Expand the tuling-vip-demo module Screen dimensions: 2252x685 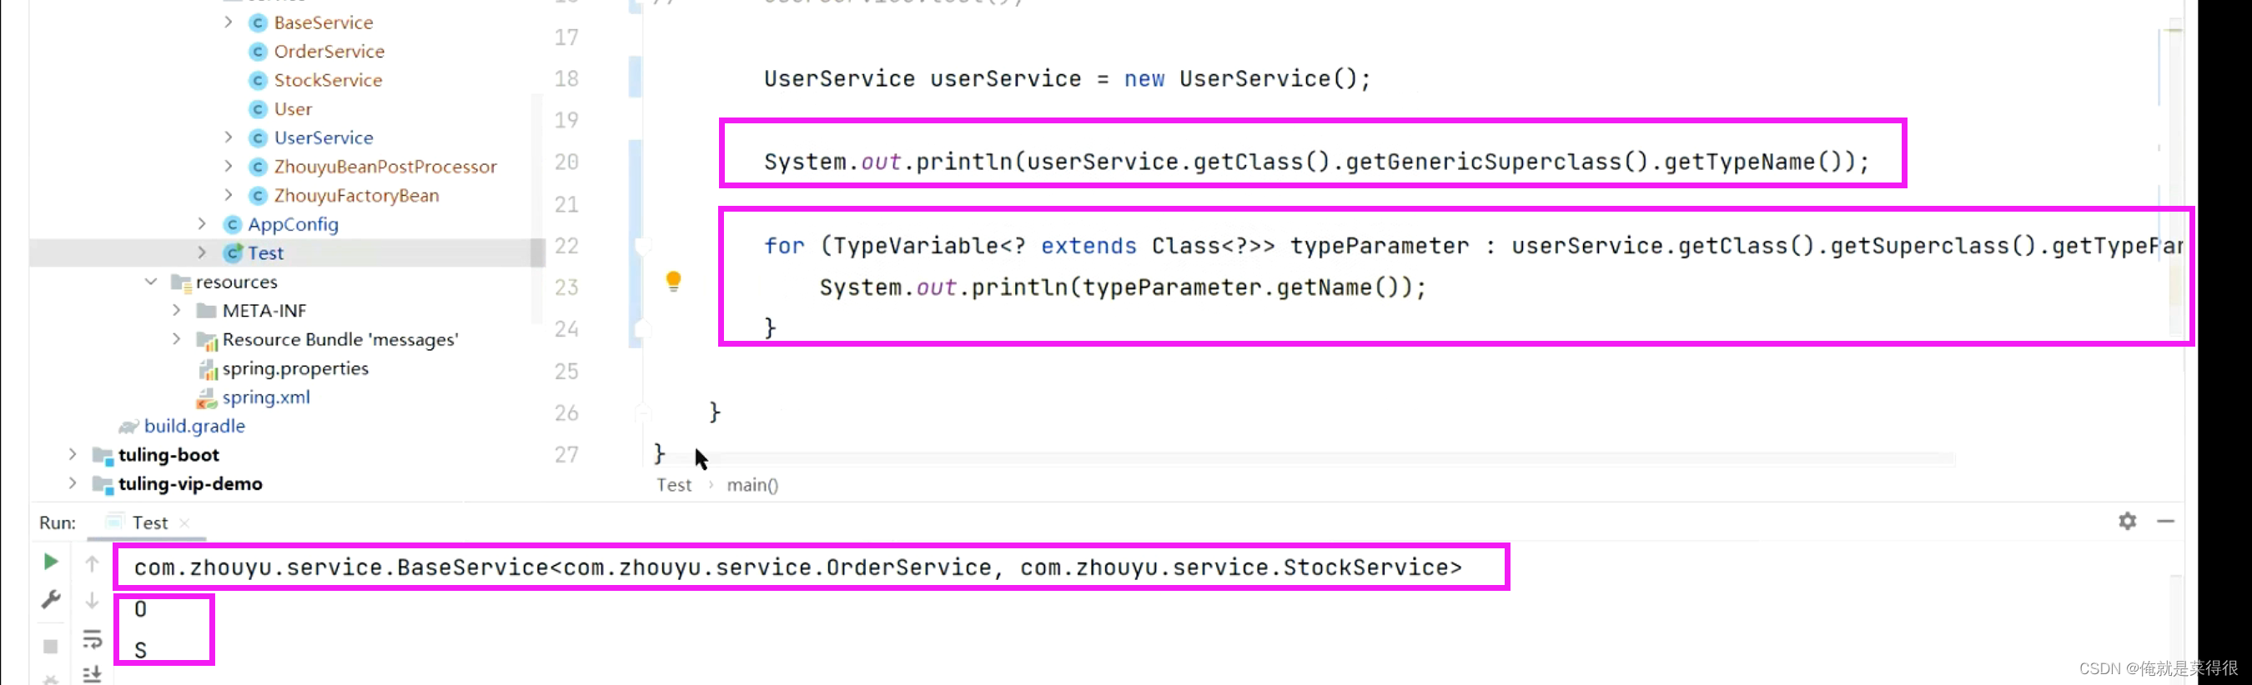pos(73,483)
